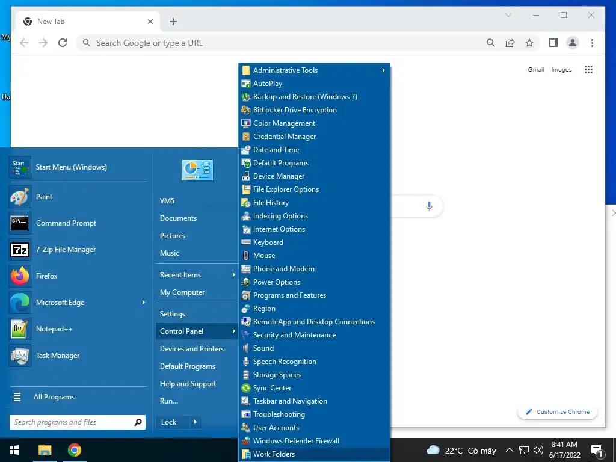Expand Microsoft Edge jump list arrow
This screenshot has width=616, height=462.
[143, 303]
